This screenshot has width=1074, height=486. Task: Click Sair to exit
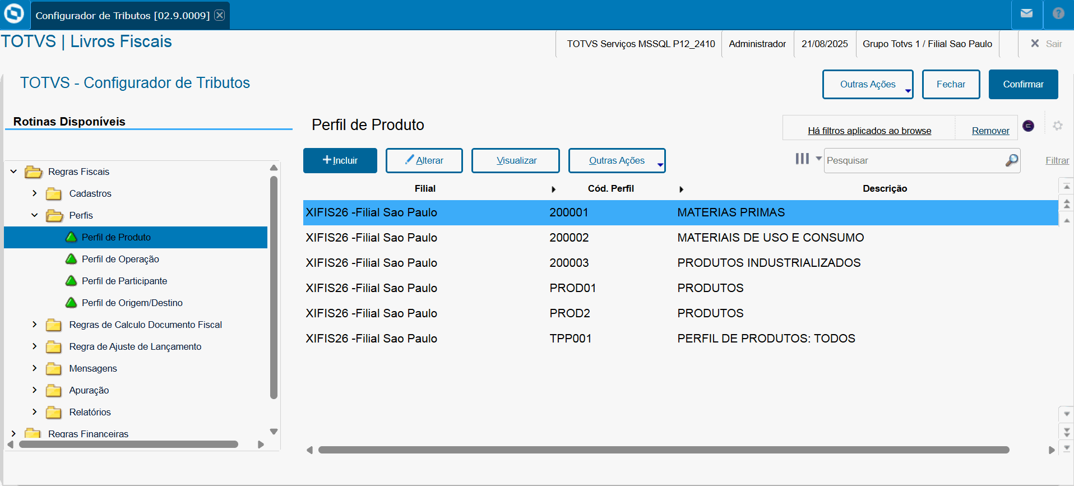[1046, 44]
